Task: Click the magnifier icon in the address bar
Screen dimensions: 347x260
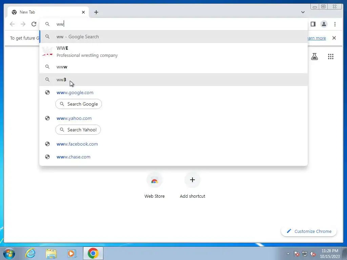Action: coord(47,24)
